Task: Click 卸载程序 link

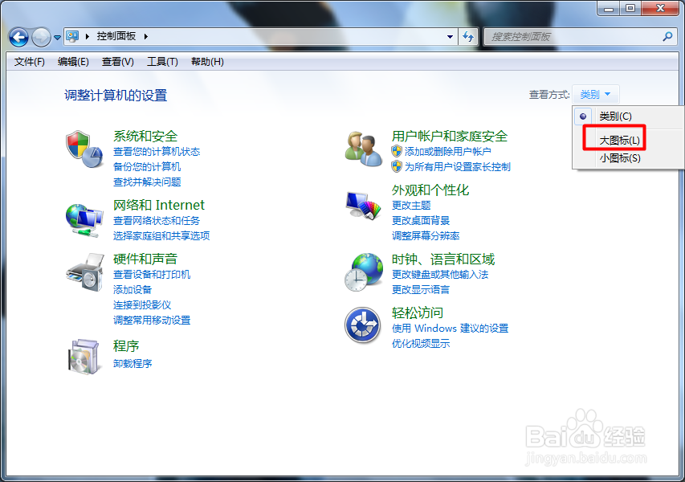Action: point(133,363)
